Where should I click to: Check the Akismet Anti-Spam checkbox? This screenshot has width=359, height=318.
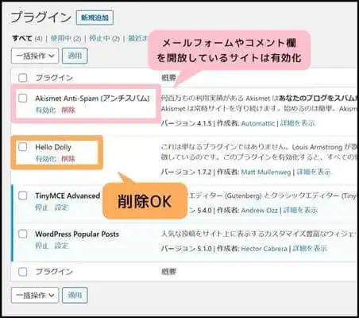coord(23,98)
